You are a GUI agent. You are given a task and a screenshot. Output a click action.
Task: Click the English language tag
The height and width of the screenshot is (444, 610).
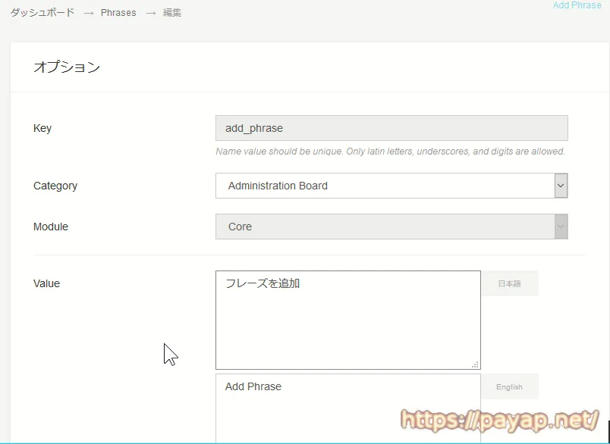509,386
